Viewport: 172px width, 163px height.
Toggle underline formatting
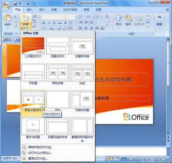[54, 23]
